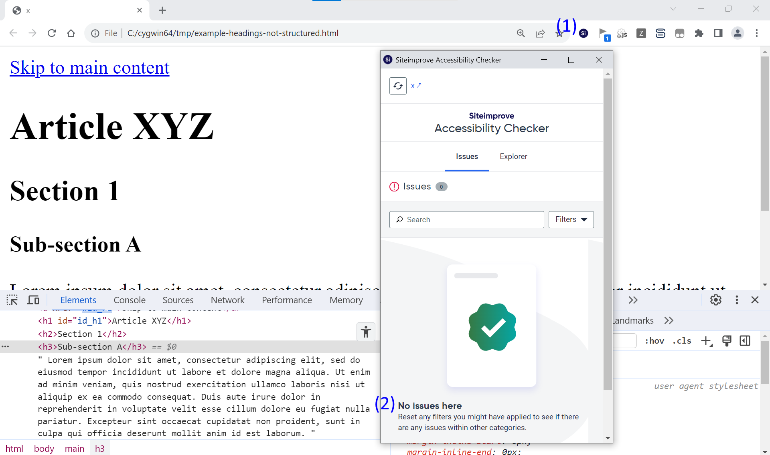Close the DevTools panel
The image size is (770, 455).
pos(755,300)
